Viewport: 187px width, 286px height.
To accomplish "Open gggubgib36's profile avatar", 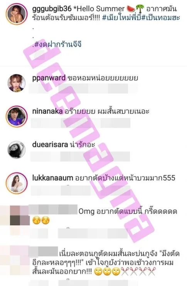I will pos(17,14).
